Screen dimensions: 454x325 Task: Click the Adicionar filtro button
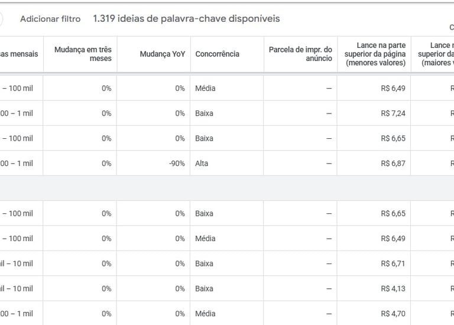click(x=50, y=19)
